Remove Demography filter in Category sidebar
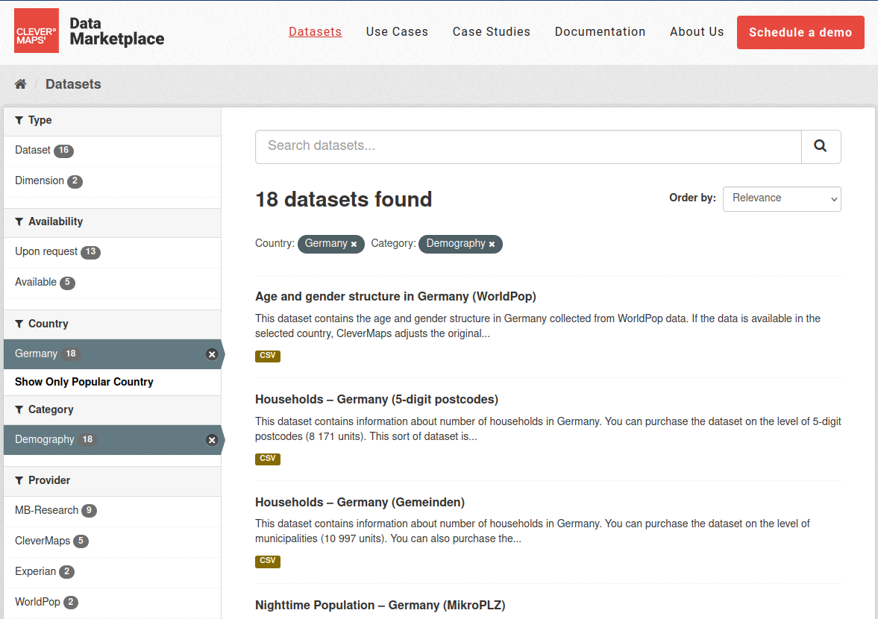878x619 pixels. [x=212, y=440]
